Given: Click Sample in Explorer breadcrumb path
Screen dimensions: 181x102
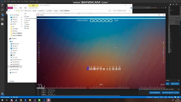Looking at the screenshot, I should click(x=56, y=11).
